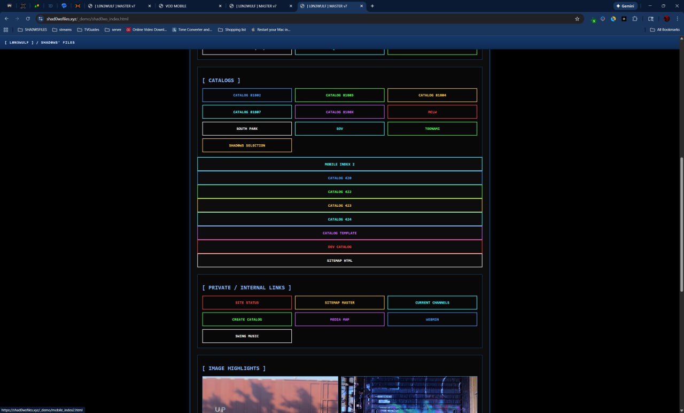View site information icon in address bar
The image size is (684, 413).
(40, 19)
